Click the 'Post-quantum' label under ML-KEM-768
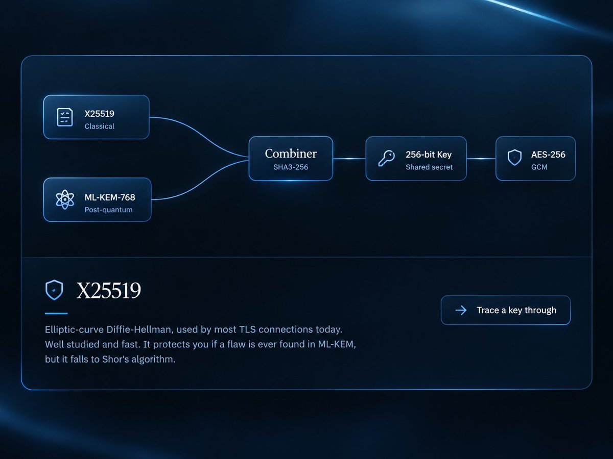Viewport: 613px width, 459px height. click(x=108, y=210)
